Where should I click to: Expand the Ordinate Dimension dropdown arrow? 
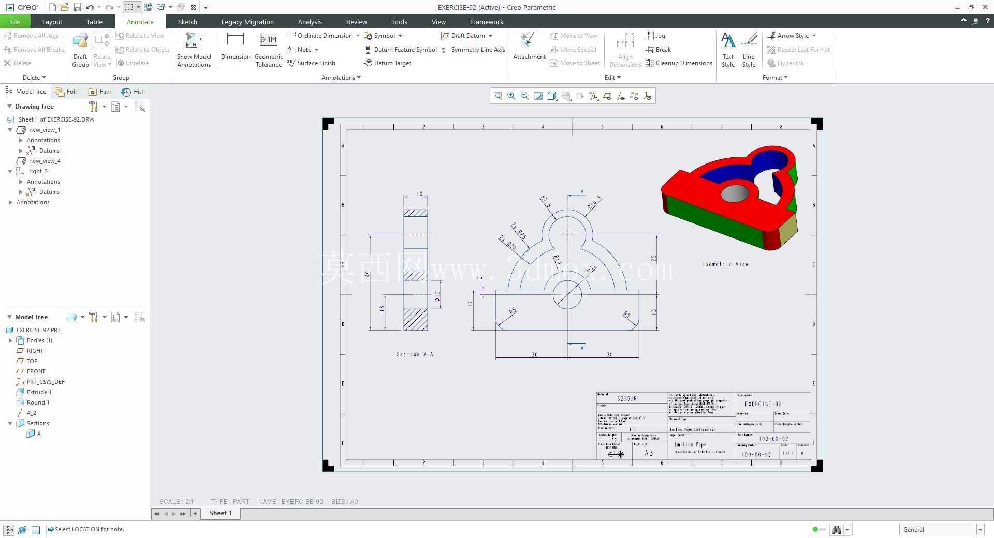[x=358, y=36]
